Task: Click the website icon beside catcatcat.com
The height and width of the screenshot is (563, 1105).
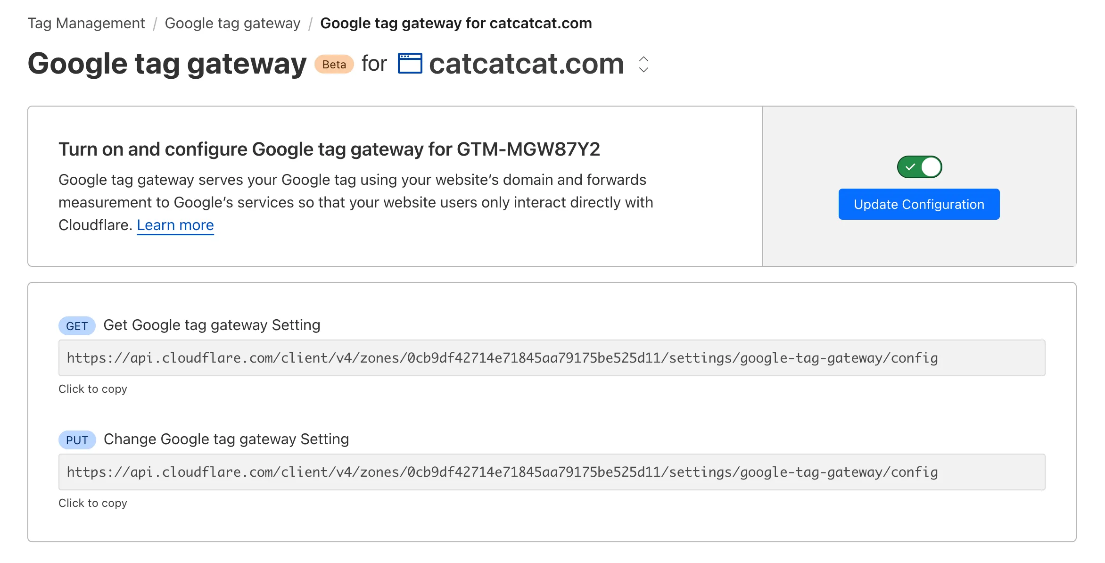Action: point(410,63)
